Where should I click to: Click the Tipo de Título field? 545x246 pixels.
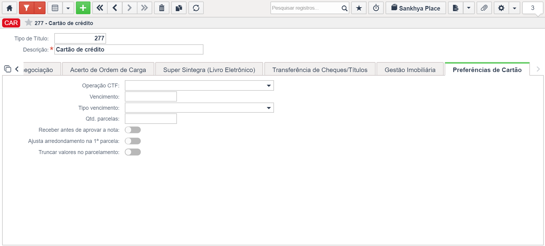click(x=80, y=38)
